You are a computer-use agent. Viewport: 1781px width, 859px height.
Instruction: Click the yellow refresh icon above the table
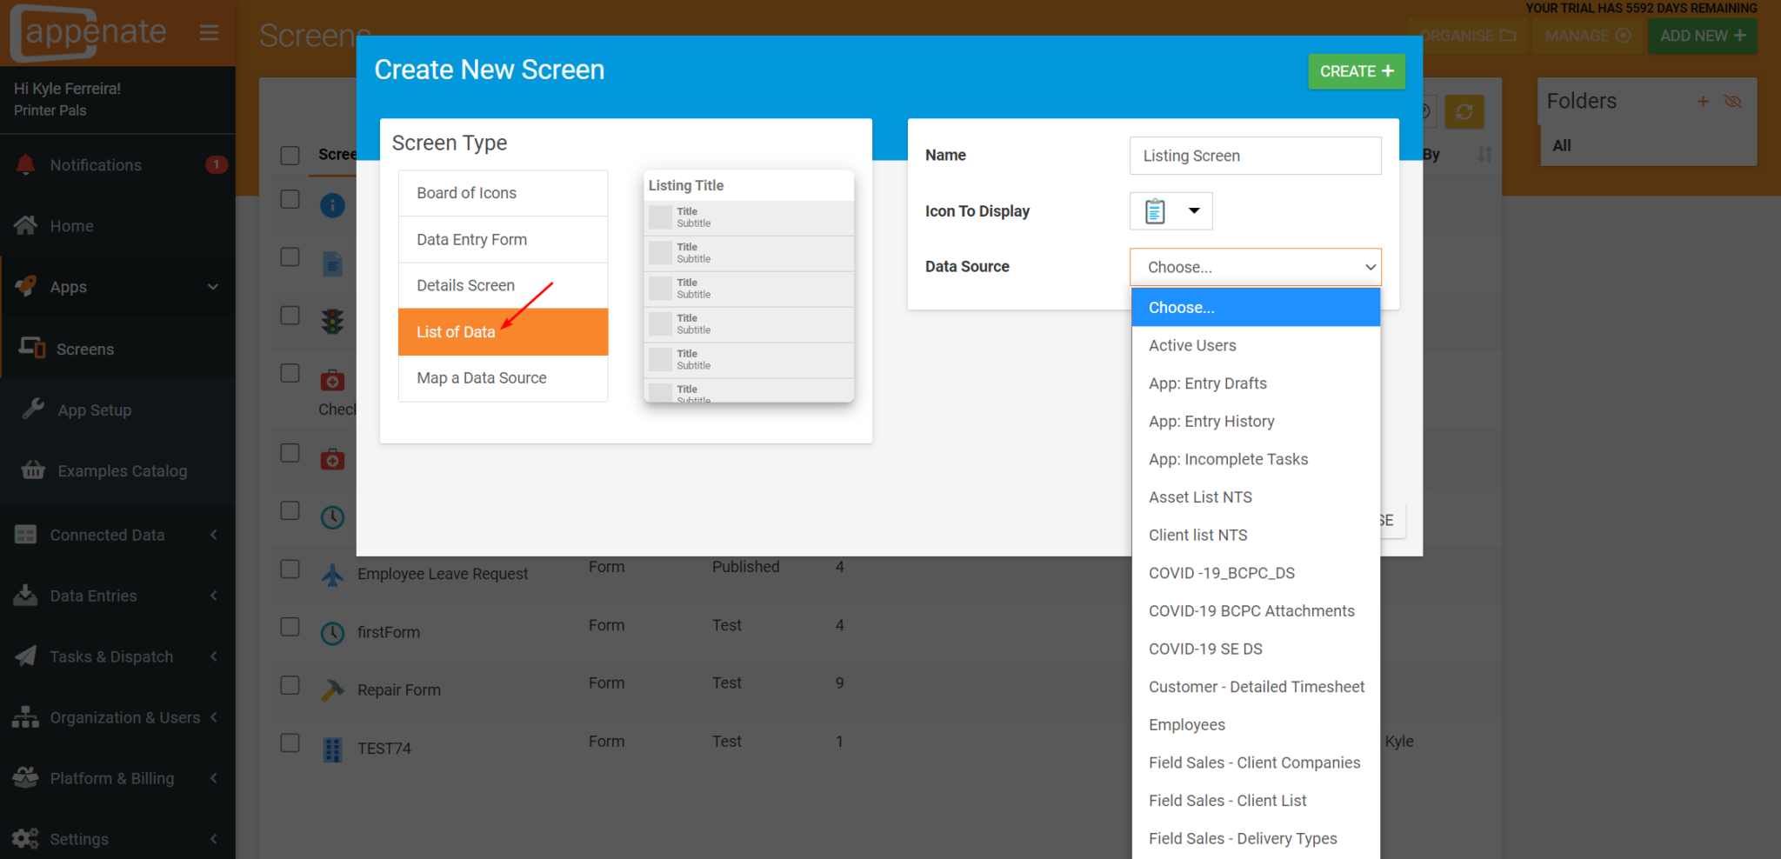(x=1464, y=111)
